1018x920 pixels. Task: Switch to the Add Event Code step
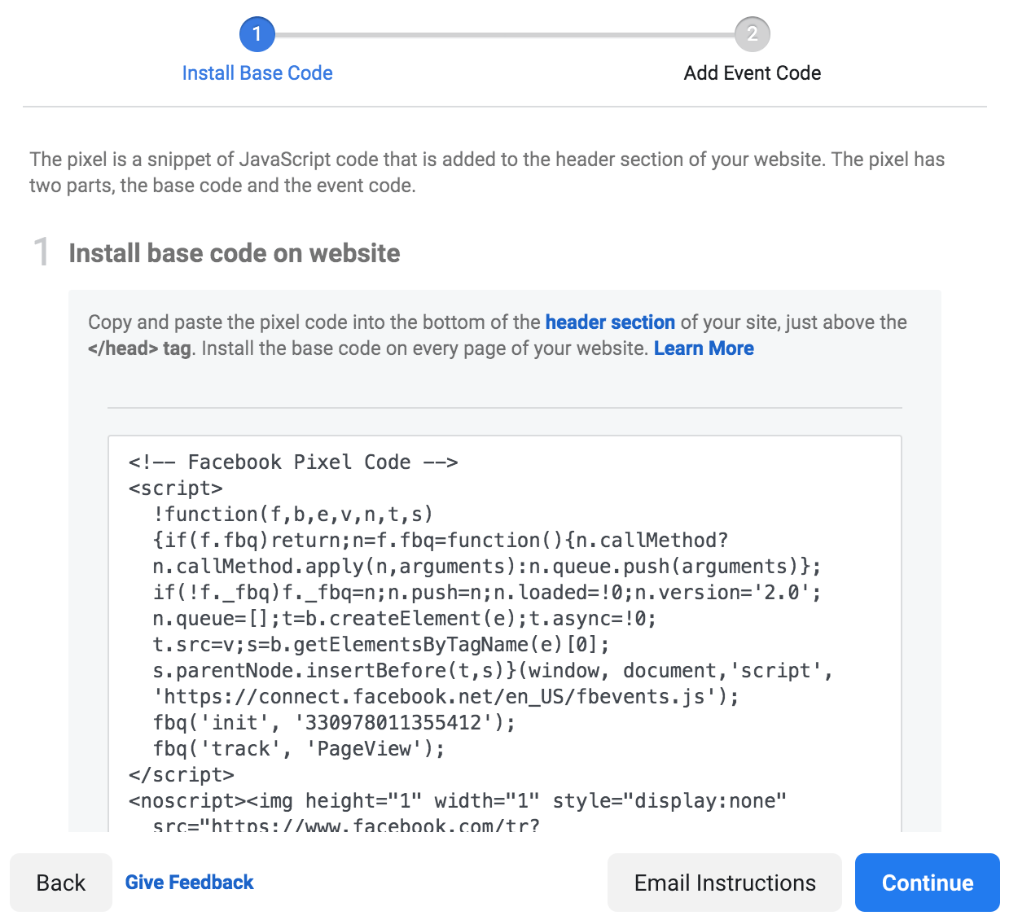[751, 72]
